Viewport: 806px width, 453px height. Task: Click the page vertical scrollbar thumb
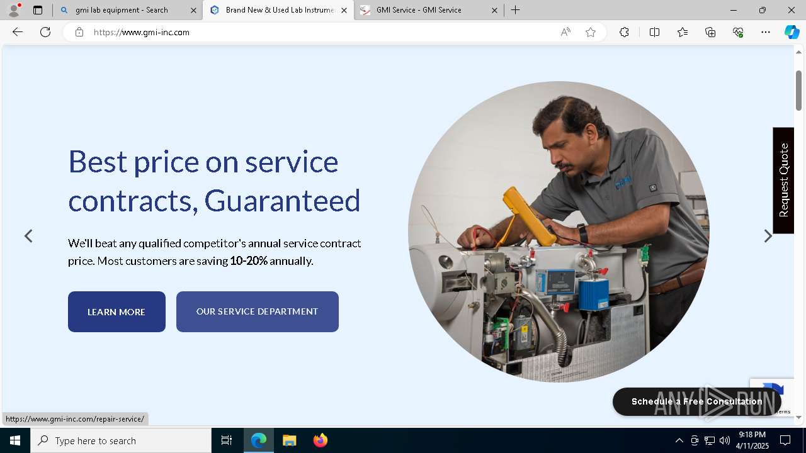[x=798, y=90]
